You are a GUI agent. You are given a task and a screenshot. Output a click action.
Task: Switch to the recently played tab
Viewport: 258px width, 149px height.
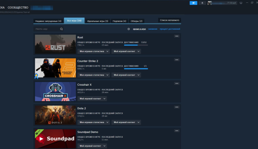[x=48, y=21]
